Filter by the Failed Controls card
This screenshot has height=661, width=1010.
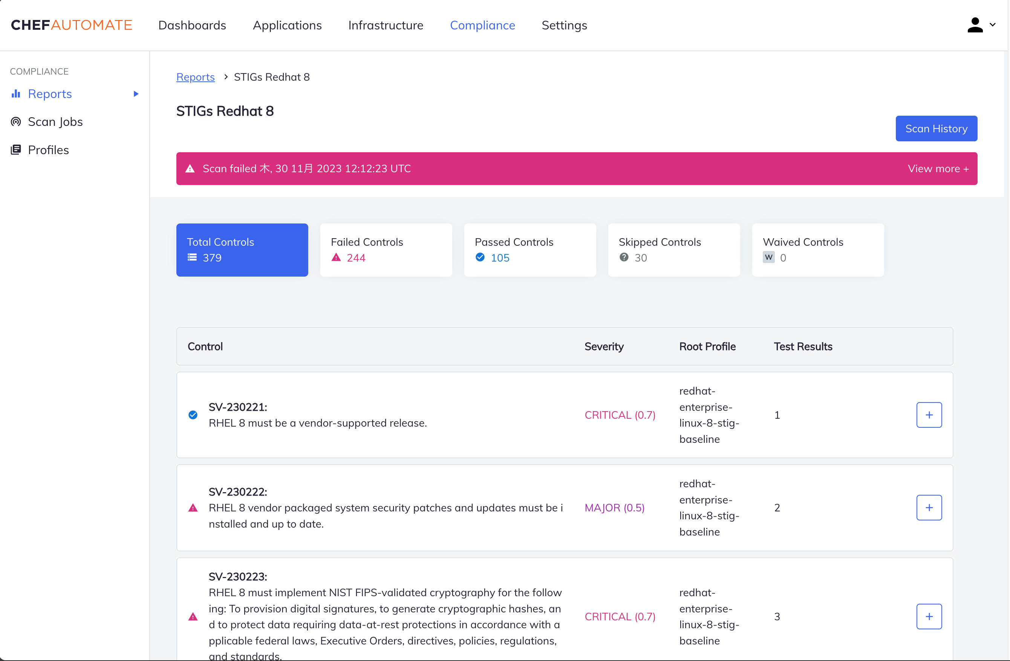click(386, 250)
